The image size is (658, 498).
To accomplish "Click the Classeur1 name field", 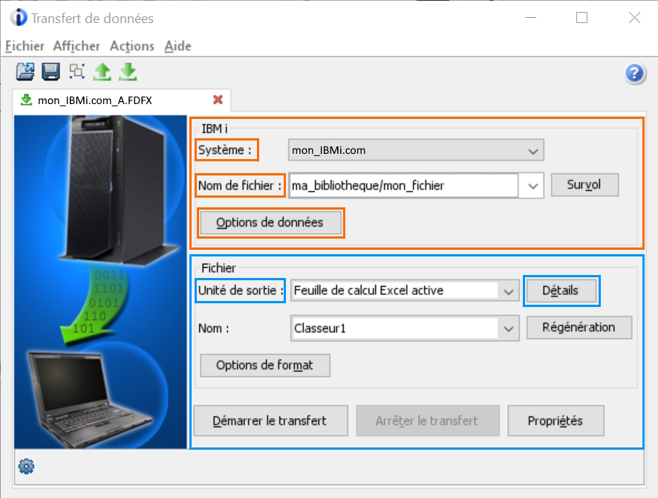I will coord(394,329).
